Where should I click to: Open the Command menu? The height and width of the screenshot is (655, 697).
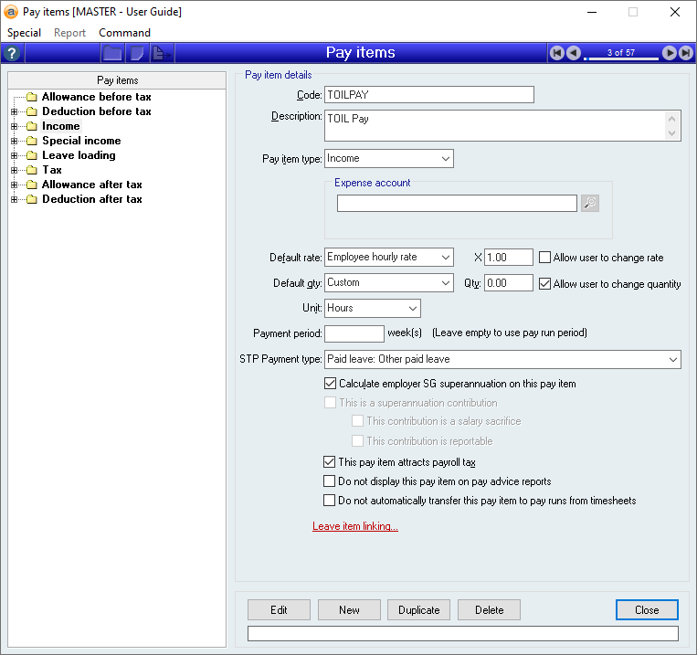click(x=124, y=33)
